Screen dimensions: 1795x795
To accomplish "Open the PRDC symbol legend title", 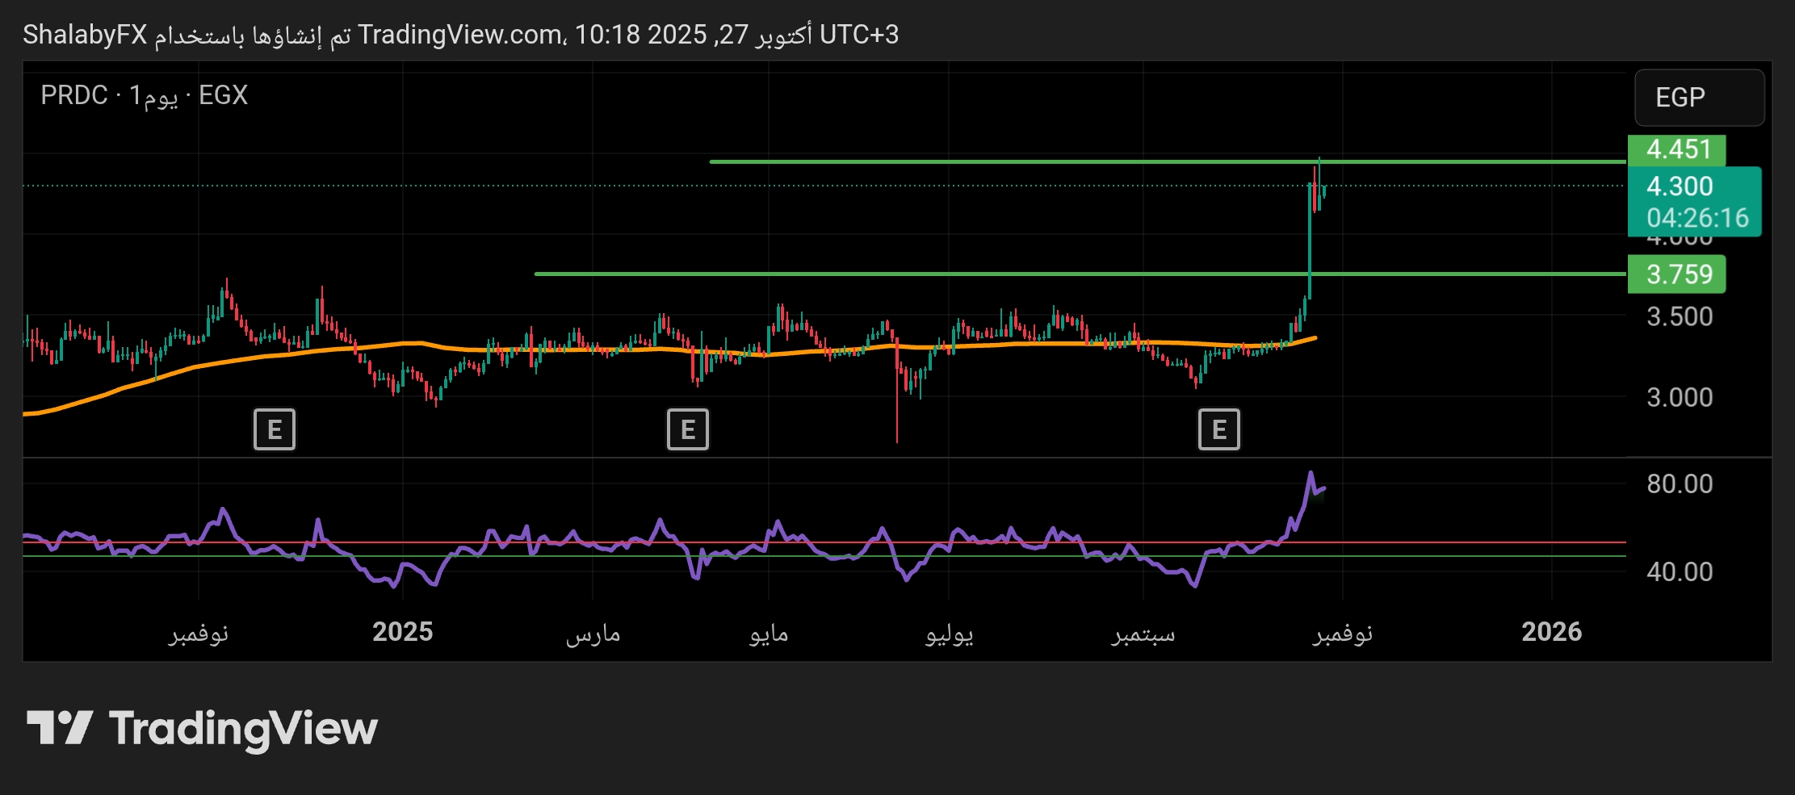I will 144,95.
